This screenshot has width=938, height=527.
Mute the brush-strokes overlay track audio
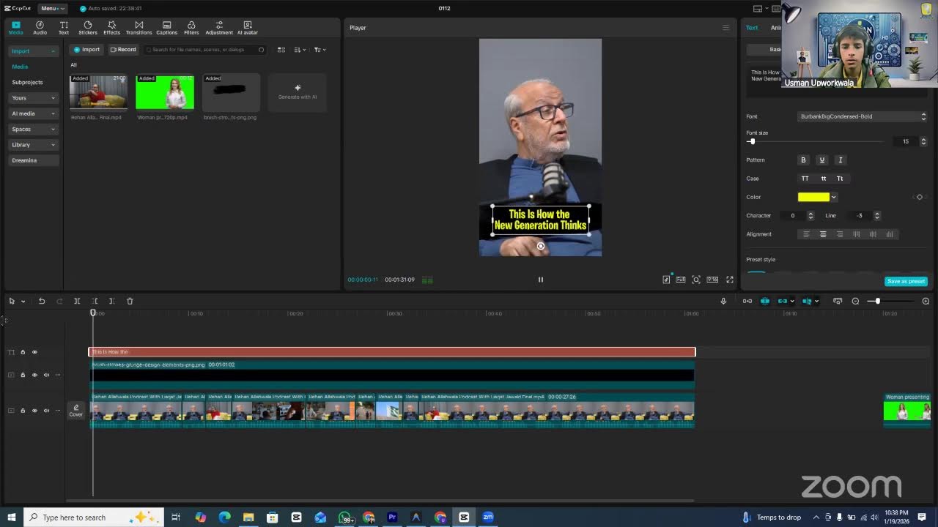[46, 375]
